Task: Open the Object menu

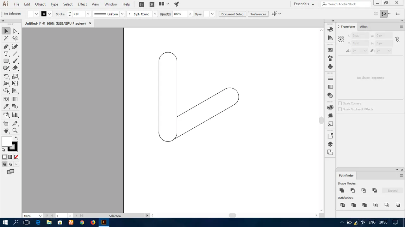Action: (x=40, y=4)
